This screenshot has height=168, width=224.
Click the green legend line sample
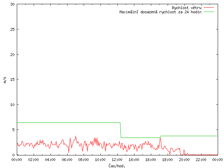(x=209, y=12)
